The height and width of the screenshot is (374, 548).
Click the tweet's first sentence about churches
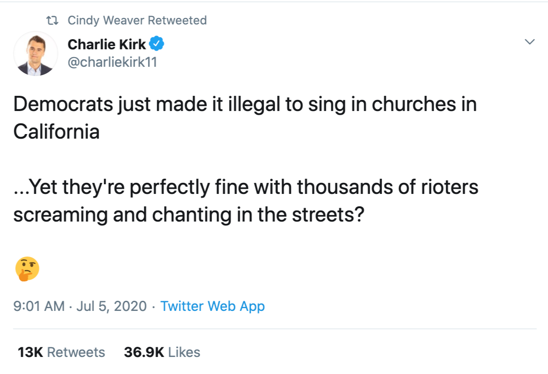tap(244, 105)
